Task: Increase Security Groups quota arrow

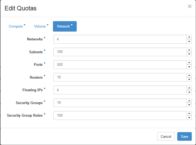Action: coord(189,101)
